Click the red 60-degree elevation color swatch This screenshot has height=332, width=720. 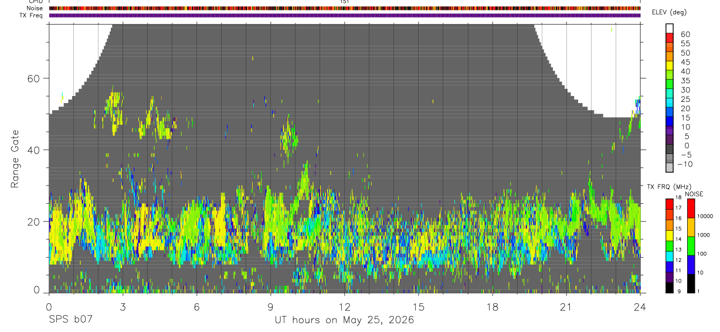pos(670,37)
